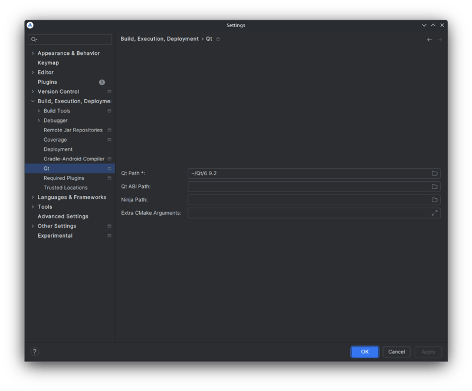Expand the Other Settings section
Viewport: 472px width, 391px height.
[33, 226]
